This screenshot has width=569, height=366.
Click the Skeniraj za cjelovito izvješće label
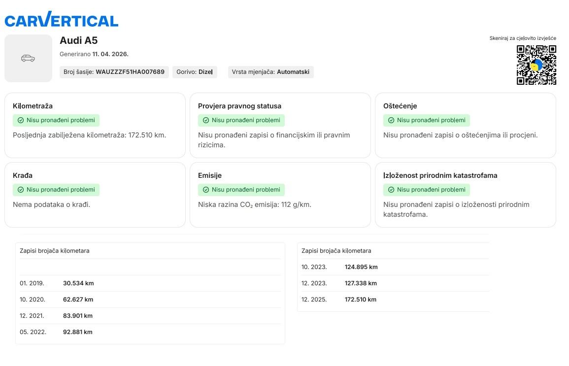pyautogui.click(x=523, y=38)
